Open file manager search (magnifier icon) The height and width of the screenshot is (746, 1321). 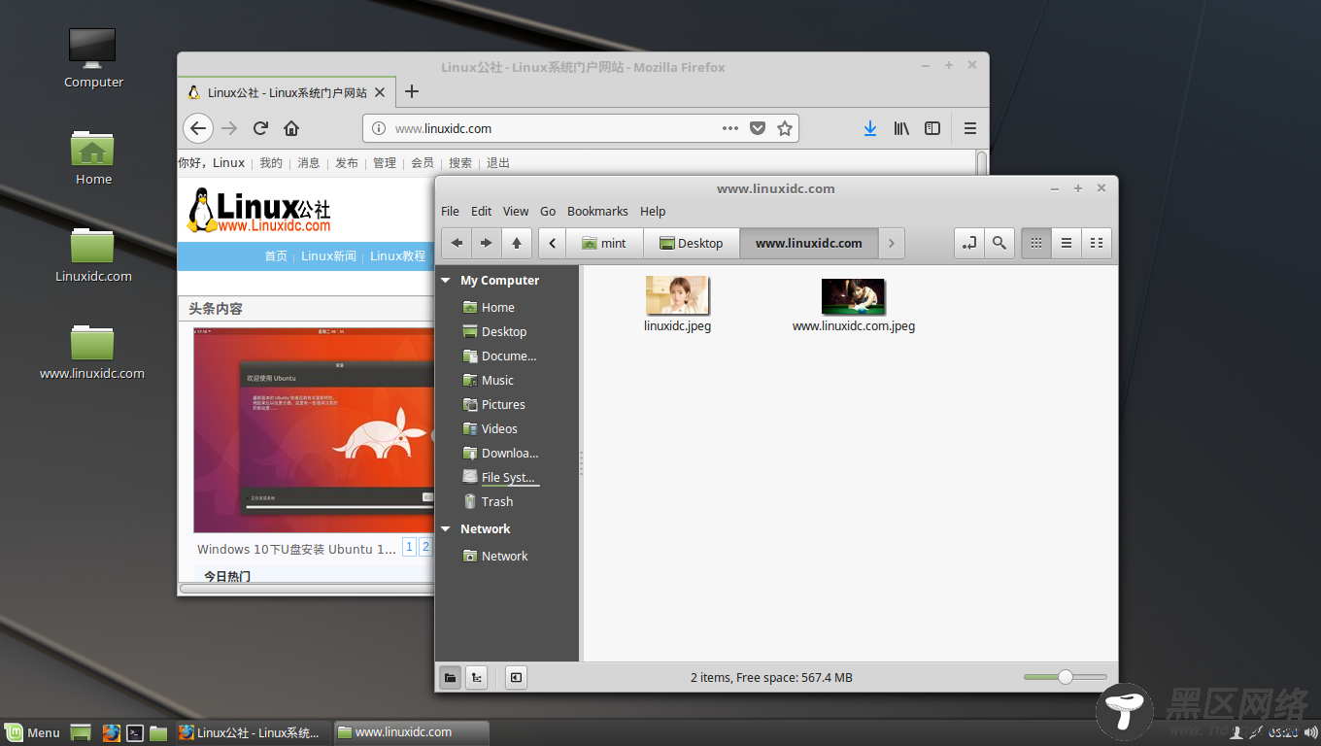pos(999,243)
